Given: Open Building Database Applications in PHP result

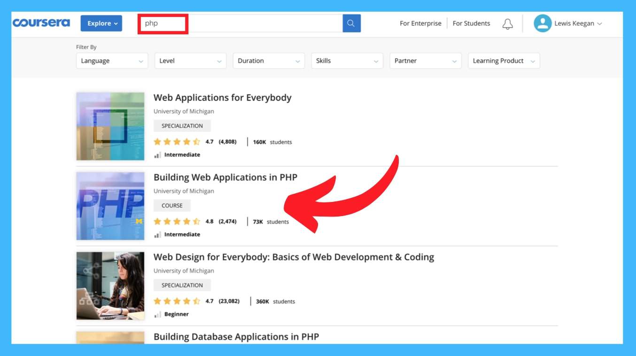Looking at the screenshot, I should tap(236, 337).
